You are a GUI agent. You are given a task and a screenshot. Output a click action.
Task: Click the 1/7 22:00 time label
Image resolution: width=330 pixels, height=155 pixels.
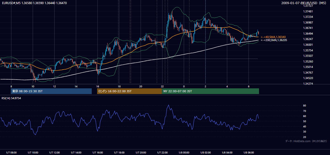pyautogui.click(x=162, y=152)
